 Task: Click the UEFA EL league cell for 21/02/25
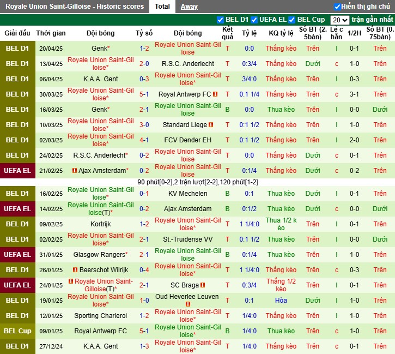pyautogui.click(x=17, y=171)
